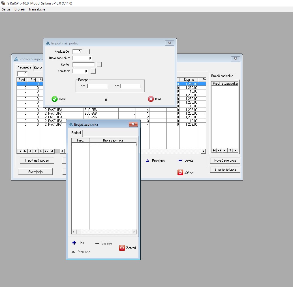Open the Konto lookup ellipsis button

[x=99, y=65]
